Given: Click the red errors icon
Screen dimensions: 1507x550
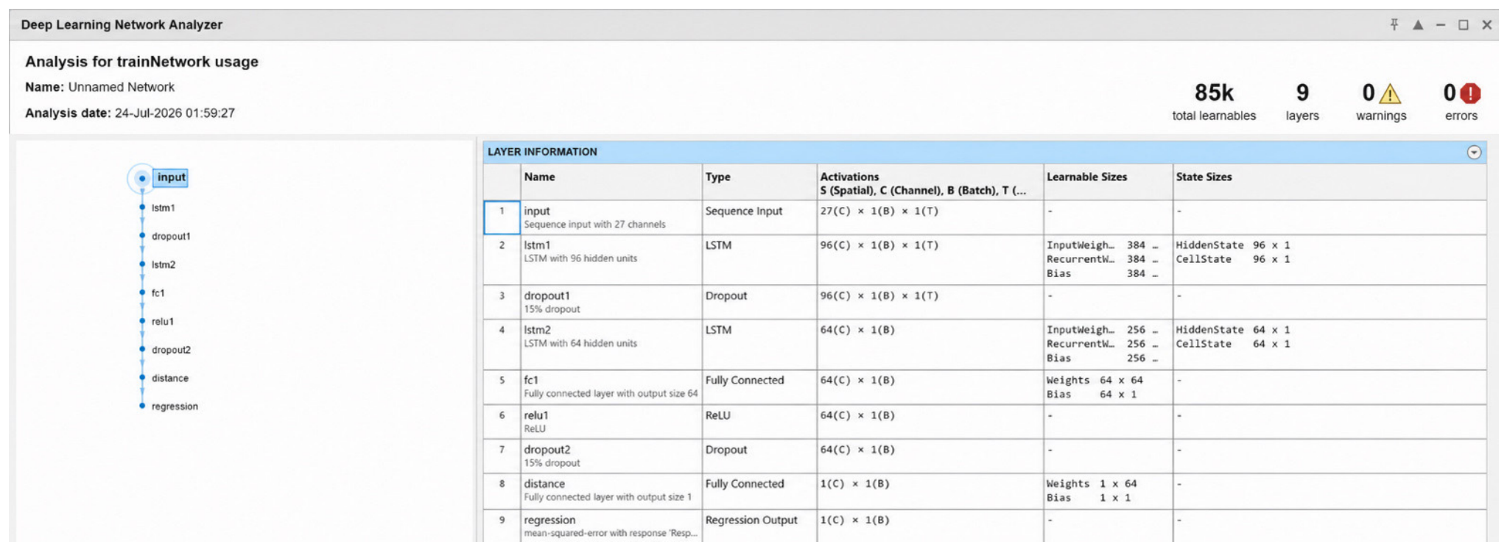Looking at the screenshot, I should [x=1470, y=94].
